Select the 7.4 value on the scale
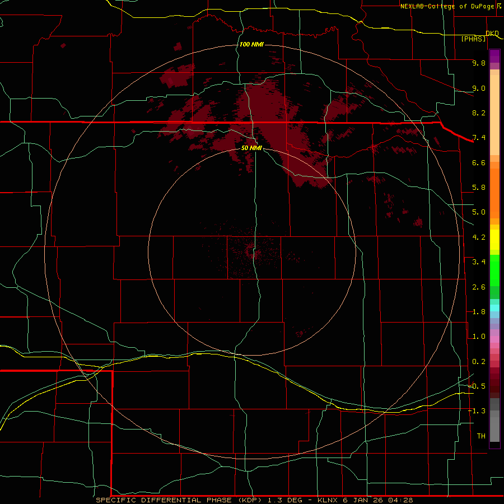Viewport: 504px width, 504px height. (479, 138)
